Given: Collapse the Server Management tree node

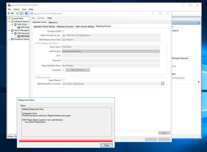Looking at the screenshot, I should pyautogui.click(x=9, y=30).
